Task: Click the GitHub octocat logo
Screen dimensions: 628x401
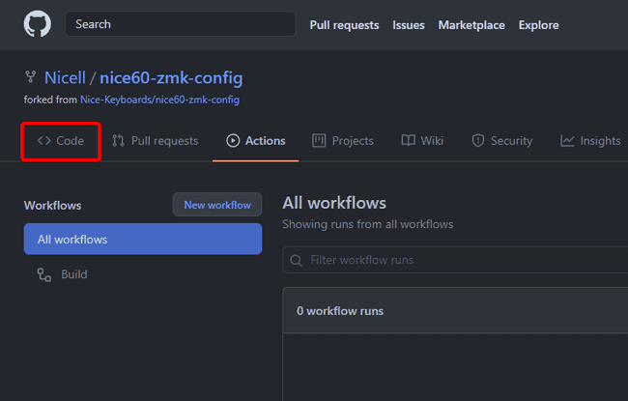Action: click(x=37, y=24)
